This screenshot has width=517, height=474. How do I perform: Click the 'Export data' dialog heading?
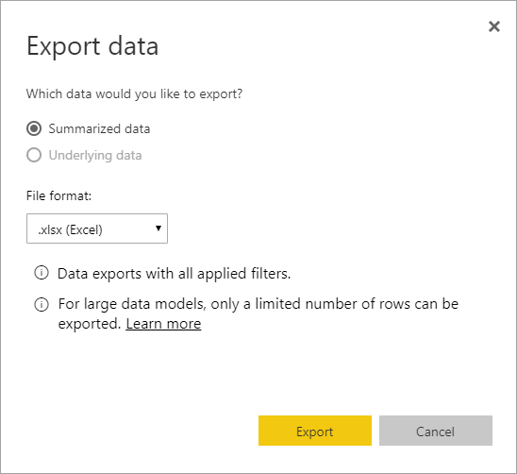[92, 46]
